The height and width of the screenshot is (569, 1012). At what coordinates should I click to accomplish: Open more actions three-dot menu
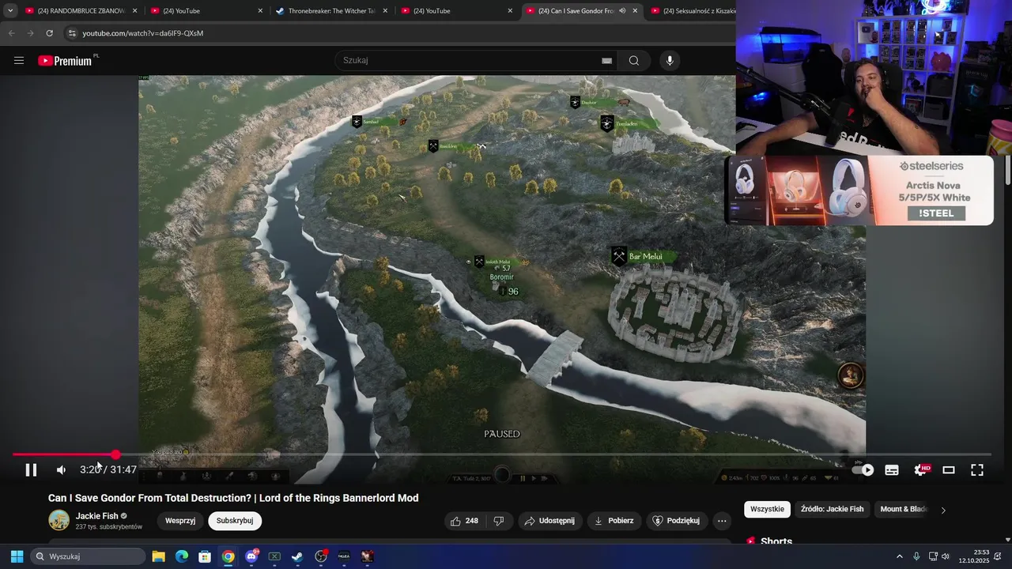pos(721,521)
